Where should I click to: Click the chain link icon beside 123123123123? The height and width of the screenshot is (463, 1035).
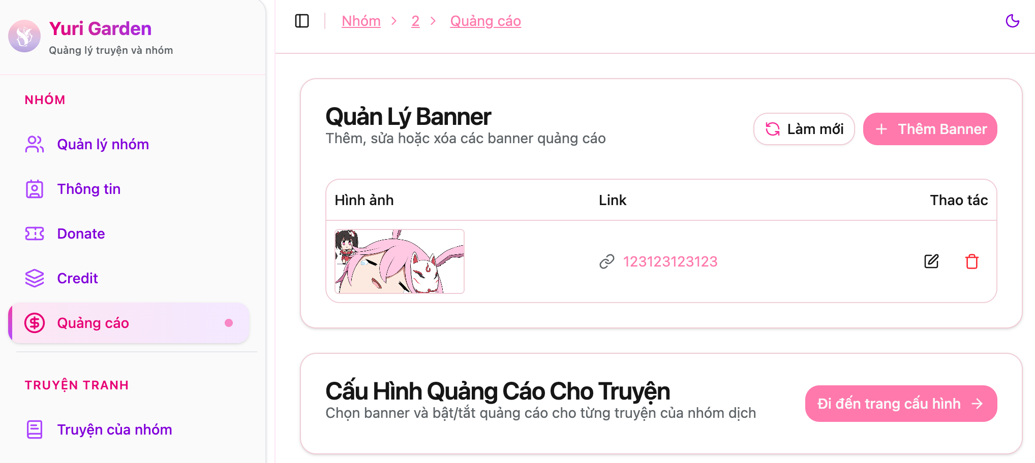[x=607, y=261]
